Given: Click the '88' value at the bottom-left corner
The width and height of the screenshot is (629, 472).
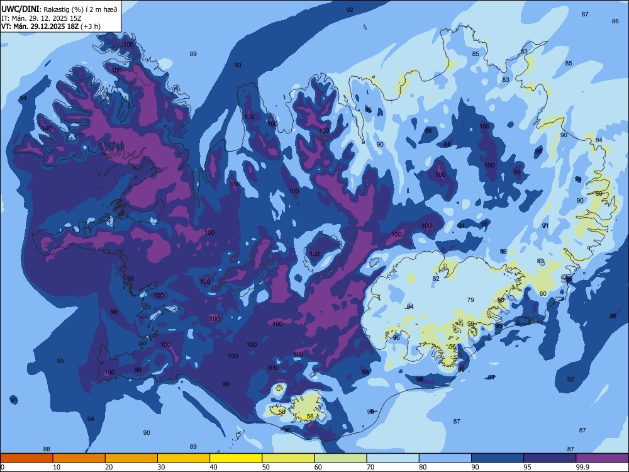Looking at the screenshot, I should tap(47, 449).
